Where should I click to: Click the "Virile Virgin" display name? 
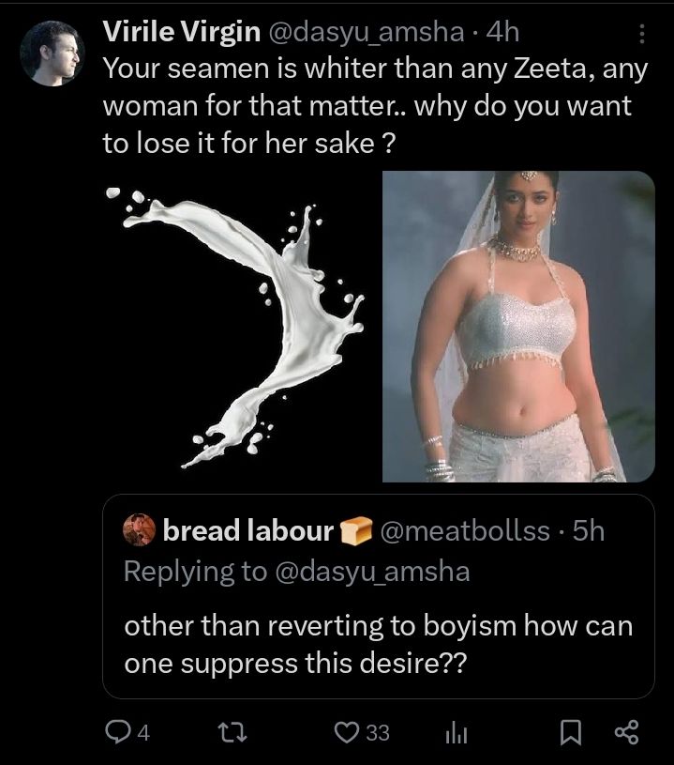[x=181, y=32]
